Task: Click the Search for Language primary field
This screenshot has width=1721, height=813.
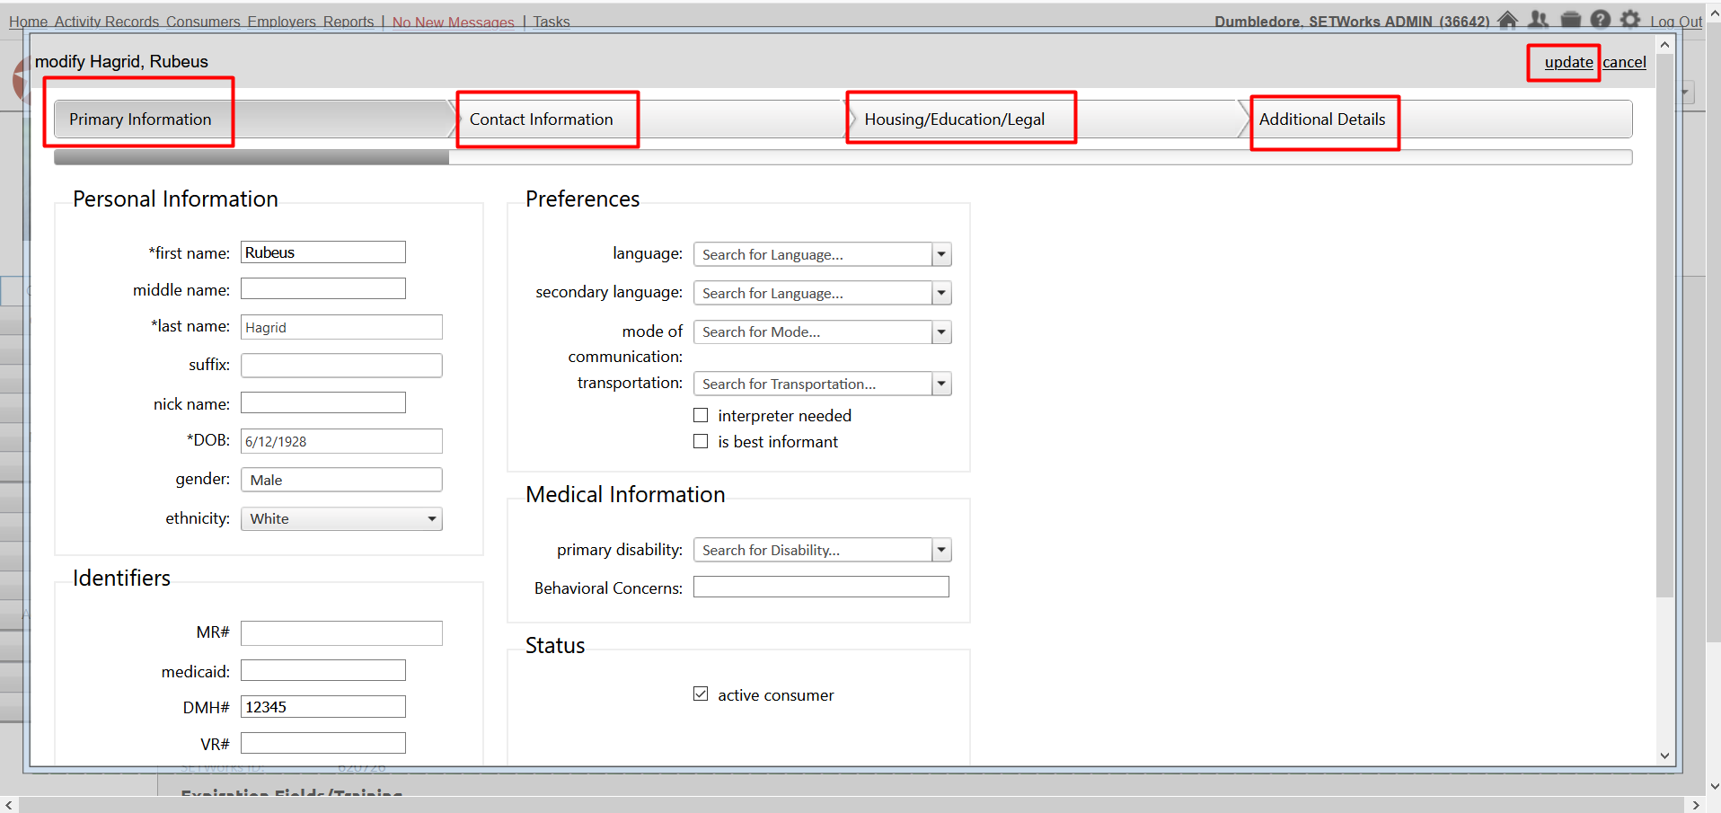Action: pos(813,254)
